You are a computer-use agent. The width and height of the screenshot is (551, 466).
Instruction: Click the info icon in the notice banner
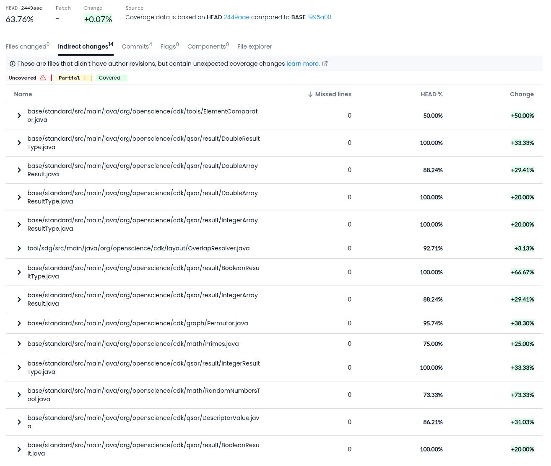pyautogui.click(x=13, y=64)
